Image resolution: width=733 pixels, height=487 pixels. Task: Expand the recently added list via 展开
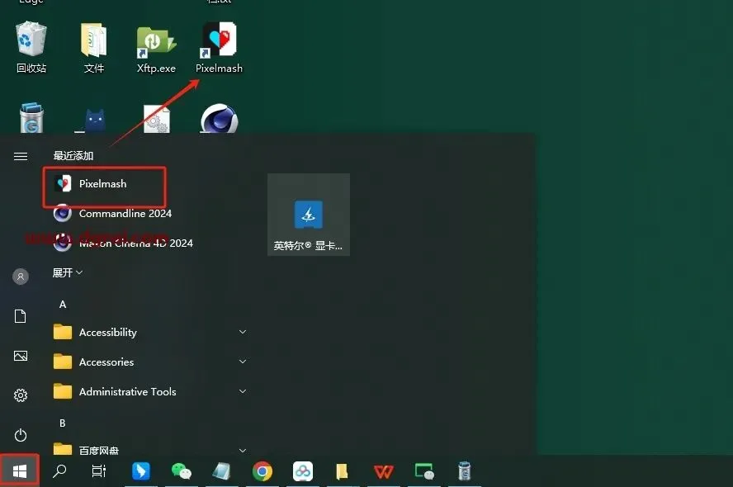[x=68, y=272]
